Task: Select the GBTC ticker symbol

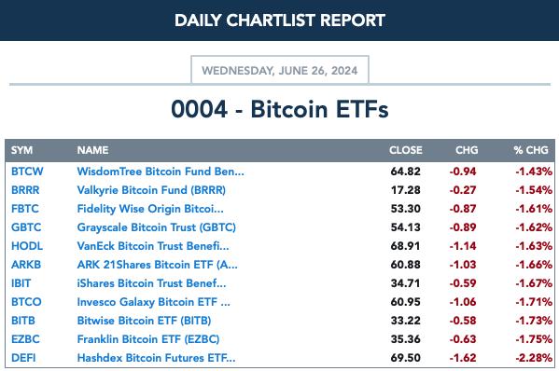Action: (26, 227)
